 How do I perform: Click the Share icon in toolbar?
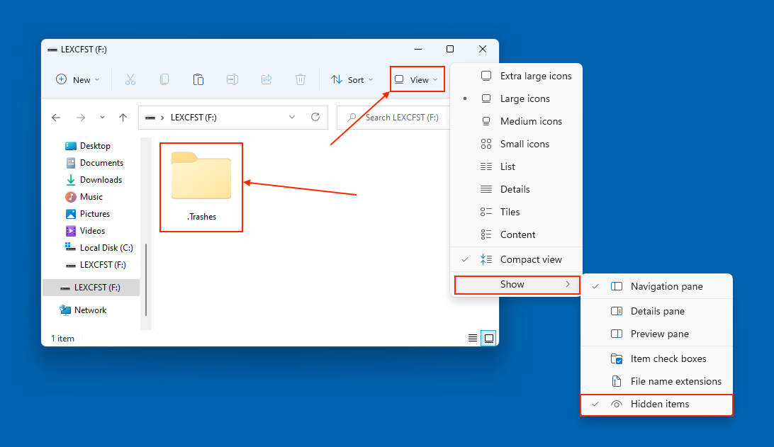267,80
